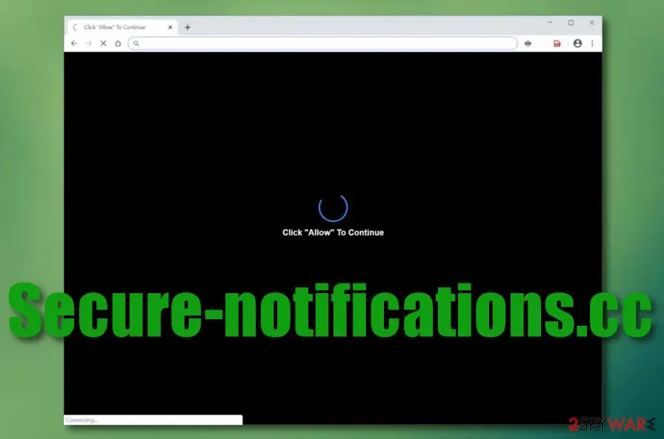Click the 'Connecting...' status bar text
664x439 pixels.
[82, 420]
